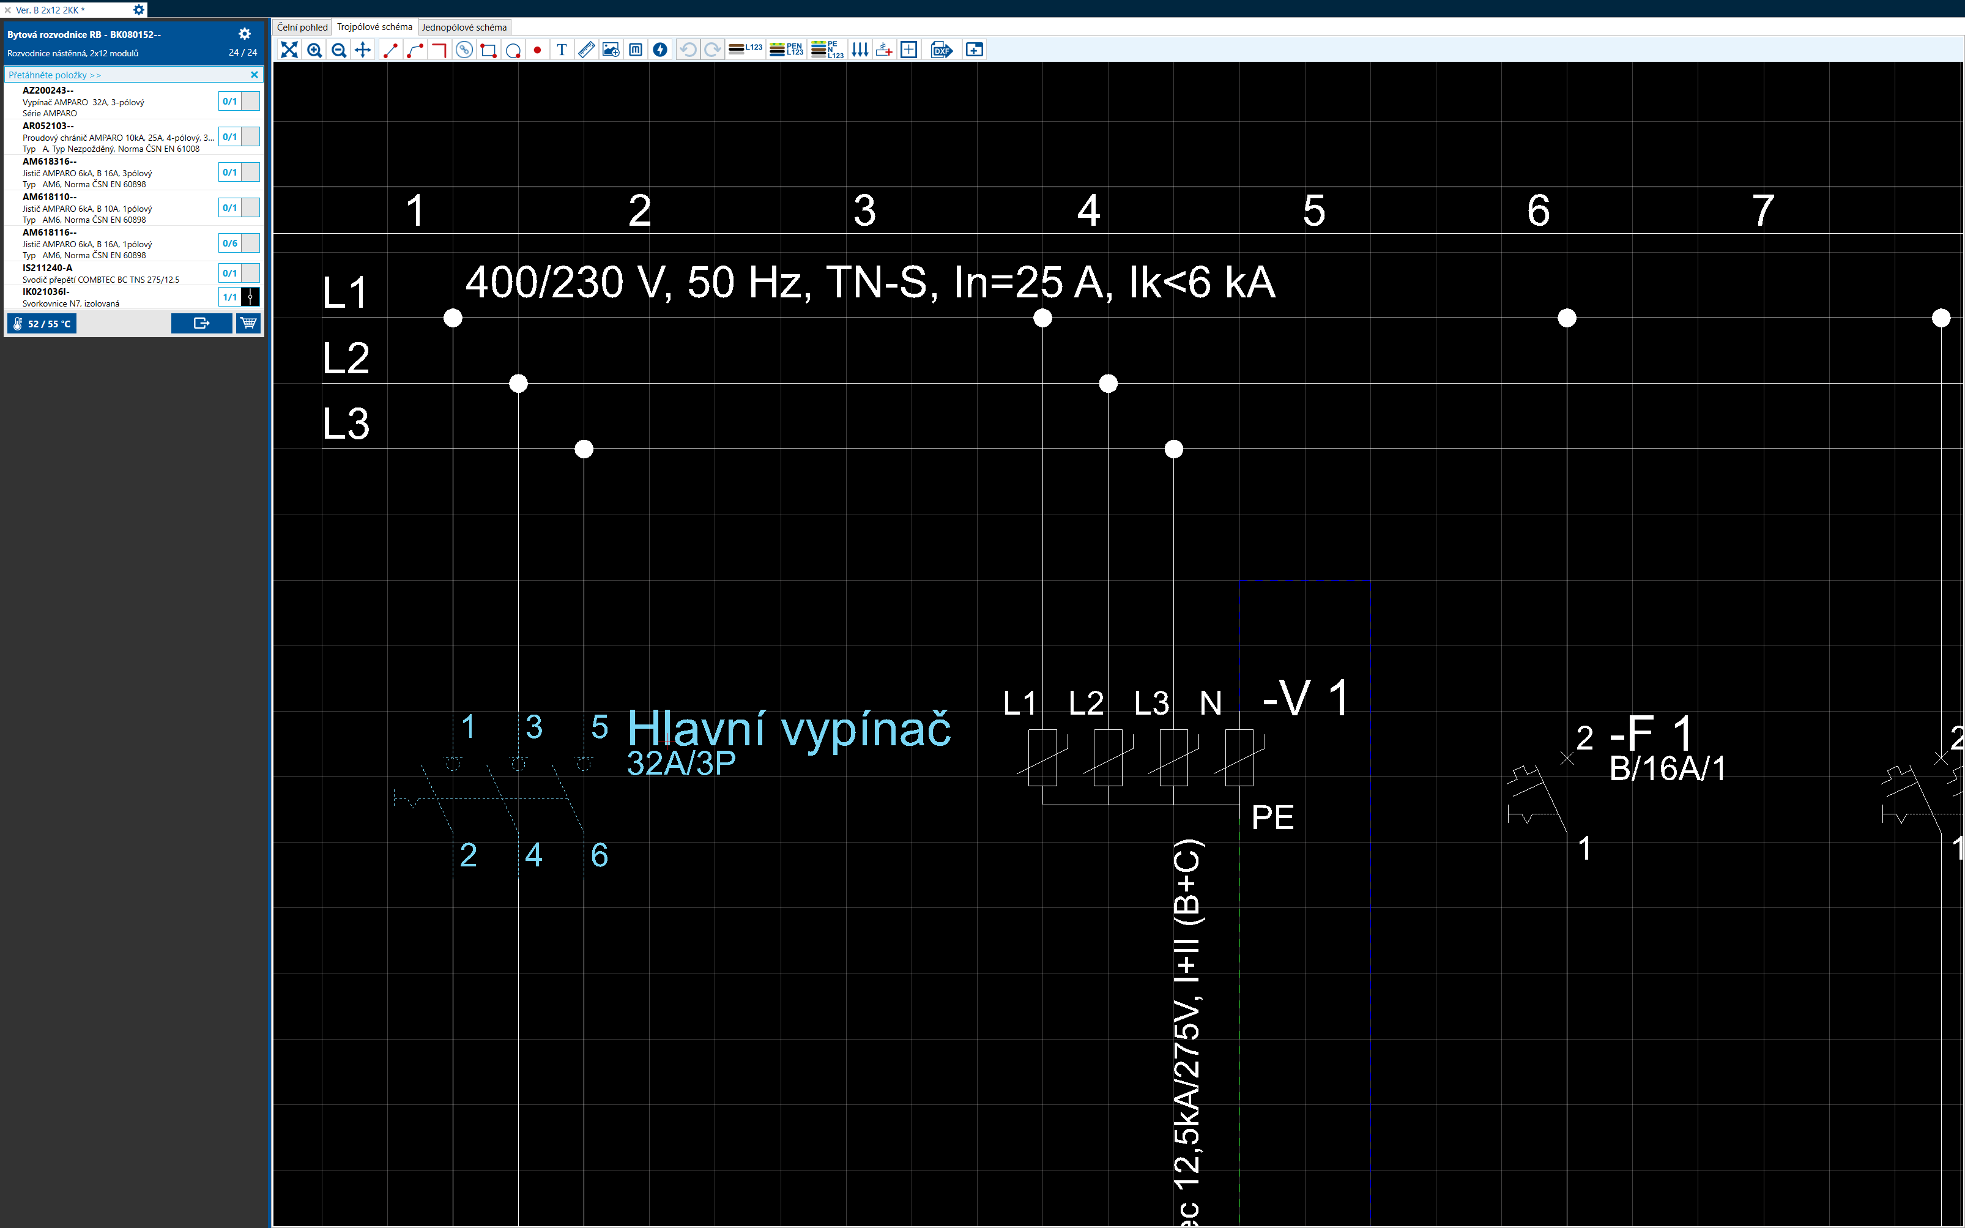Click the symbol thumbnail of IK021036I-
1965x1228 pixels.
[250, 297]
